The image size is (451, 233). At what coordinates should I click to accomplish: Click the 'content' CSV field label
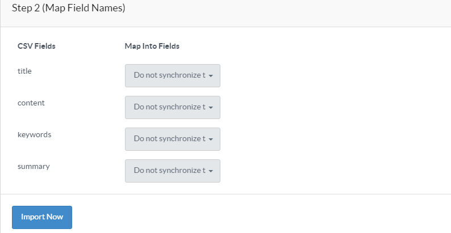click(x=31, y=103)
